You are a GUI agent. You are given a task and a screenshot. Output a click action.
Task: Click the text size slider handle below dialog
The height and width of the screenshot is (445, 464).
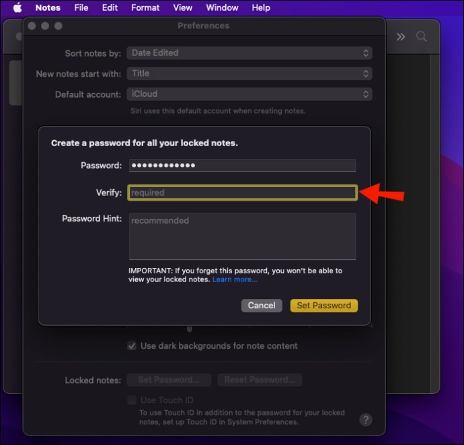190,329
